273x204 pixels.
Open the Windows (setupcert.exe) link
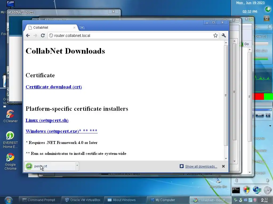coord(62,131)
